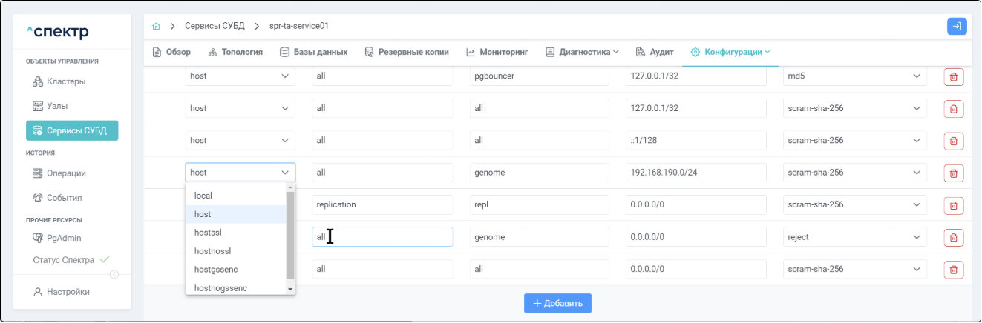Click the top-right logout arrow icon
This screenshot has height=323, width=982.
coord(957,26)
